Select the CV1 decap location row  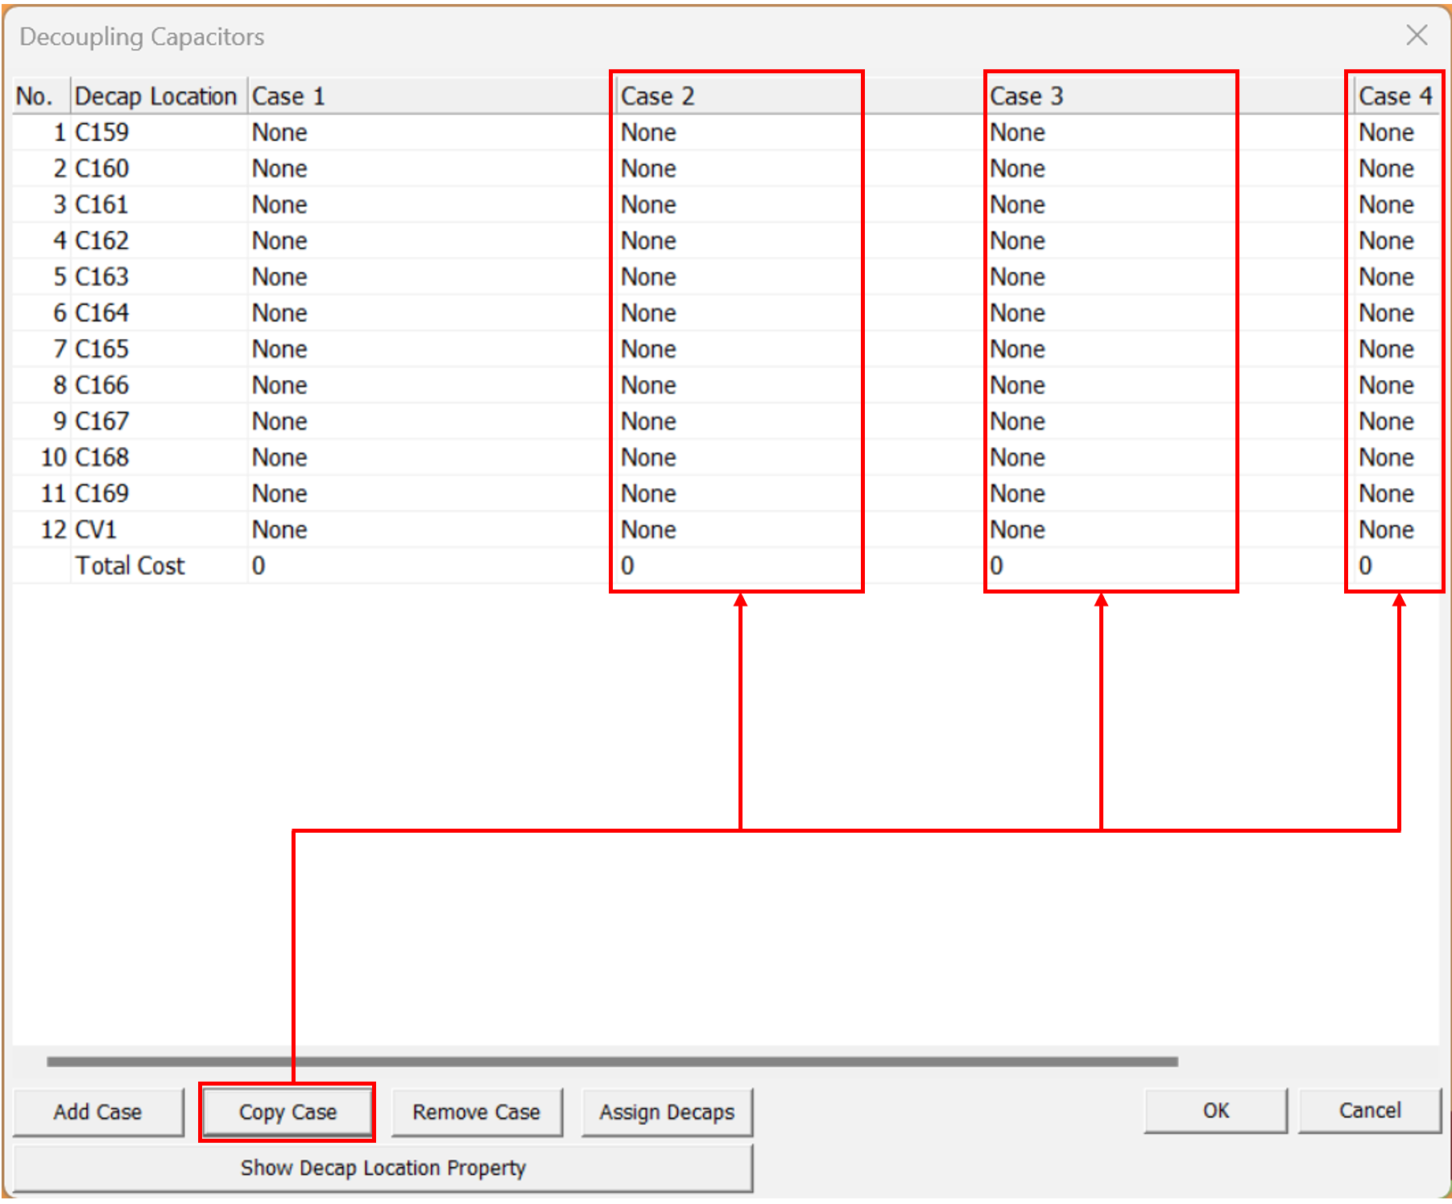point(97,530)
